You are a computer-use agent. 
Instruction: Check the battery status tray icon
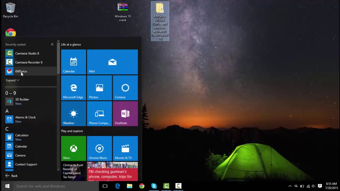(x=302, y=186)
